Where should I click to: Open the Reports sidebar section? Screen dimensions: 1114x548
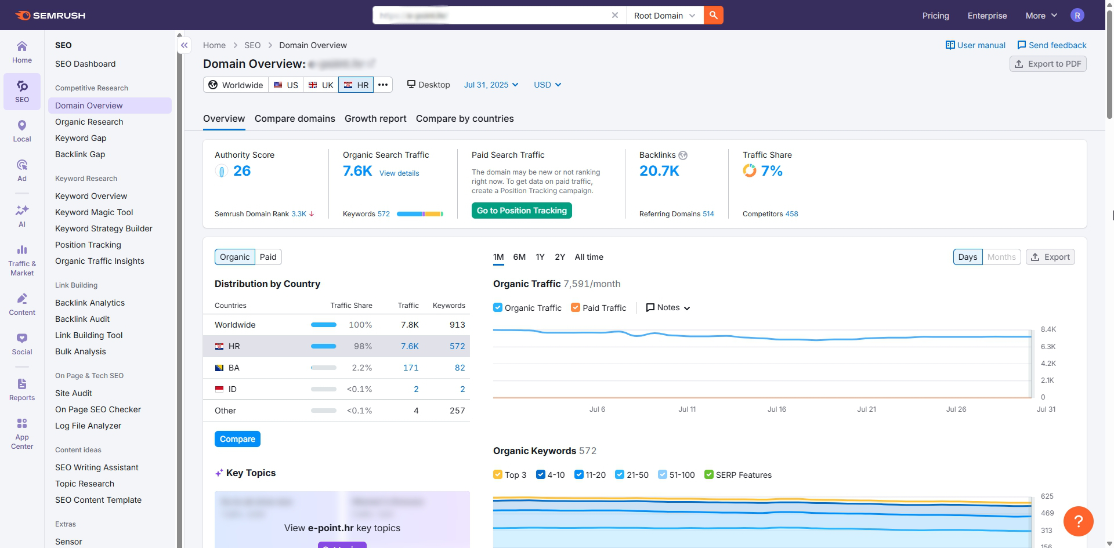22,390
